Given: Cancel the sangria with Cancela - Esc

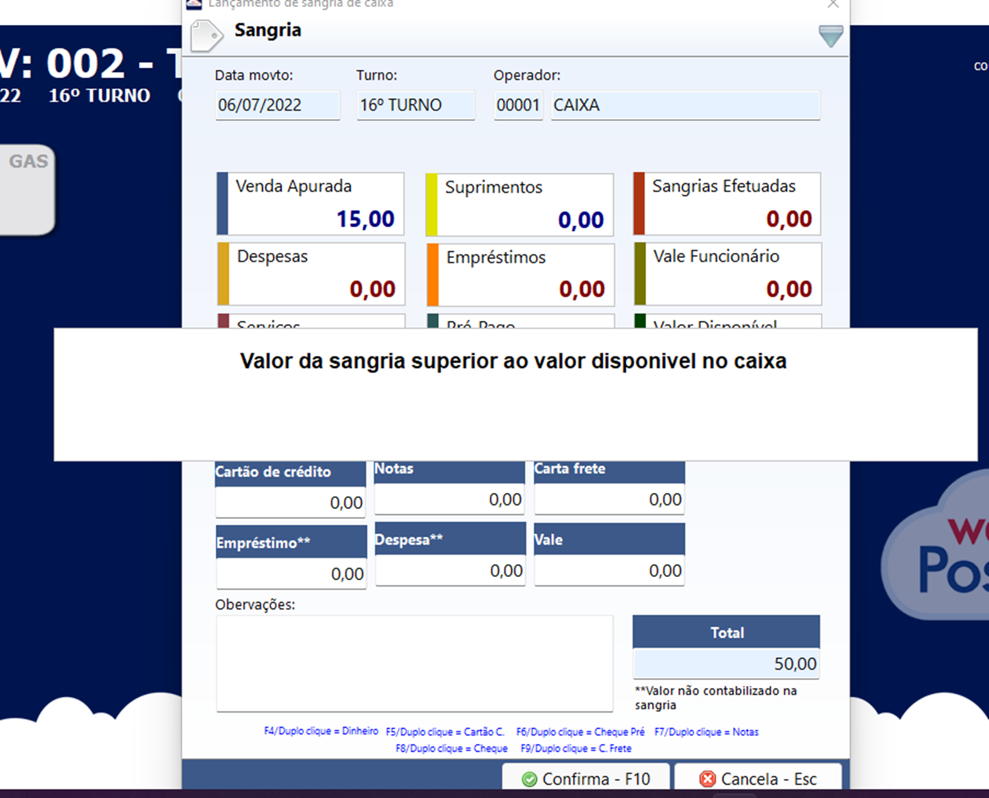Looking at the screenshot, I should (758, 778).
